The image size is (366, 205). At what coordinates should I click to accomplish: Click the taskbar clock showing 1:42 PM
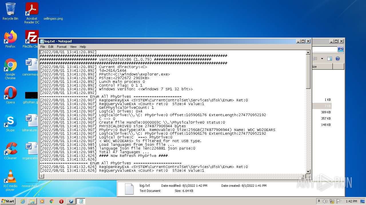tap(351, 201)
